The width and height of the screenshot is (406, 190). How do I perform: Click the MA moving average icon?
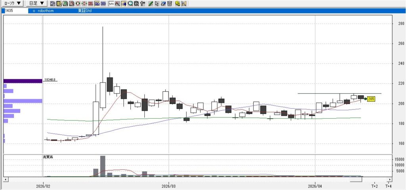97,4
